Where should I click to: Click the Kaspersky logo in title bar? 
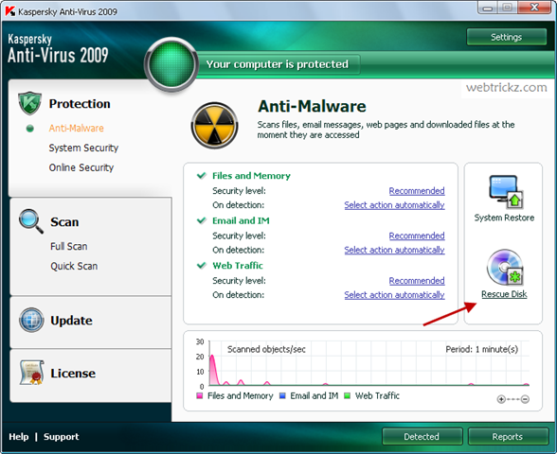10,11
